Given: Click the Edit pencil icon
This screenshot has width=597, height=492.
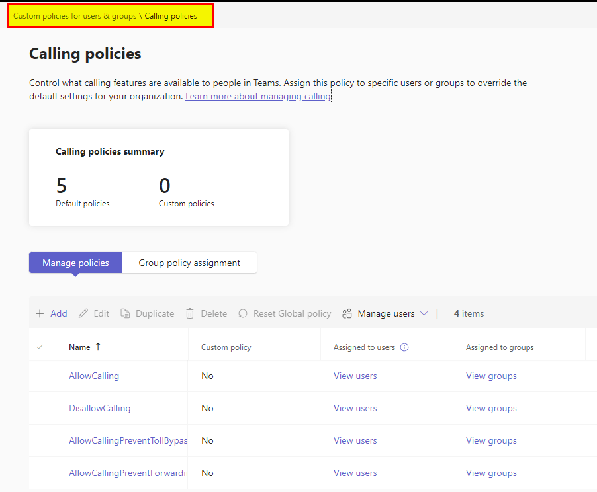Looking at the screenshot, I should click(x=83, y=314).
